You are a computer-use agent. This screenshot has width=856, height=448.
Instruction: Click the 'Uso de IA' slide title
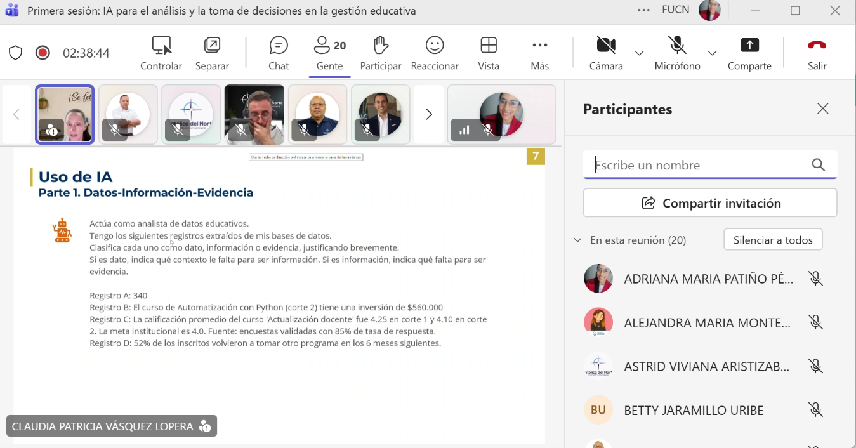pos(76,177)
